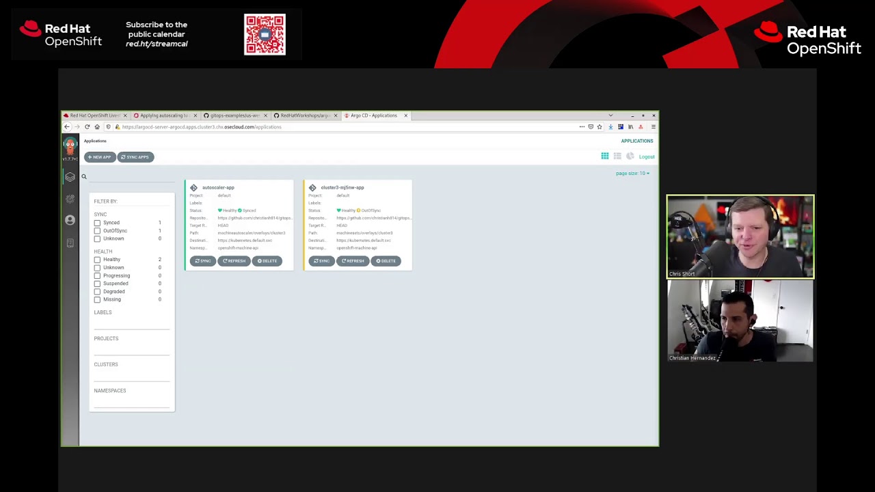Viewport: 875px width, 492px height.
Task: Click the cluster3-mj5nw-app git icon
Action: click(x=312, y=187)
